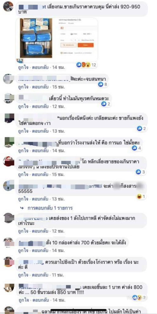This screenshot has height=314, width=157.
Task: Click like count 2 on the ทุเรศ comment
Action: pos(105,104)
